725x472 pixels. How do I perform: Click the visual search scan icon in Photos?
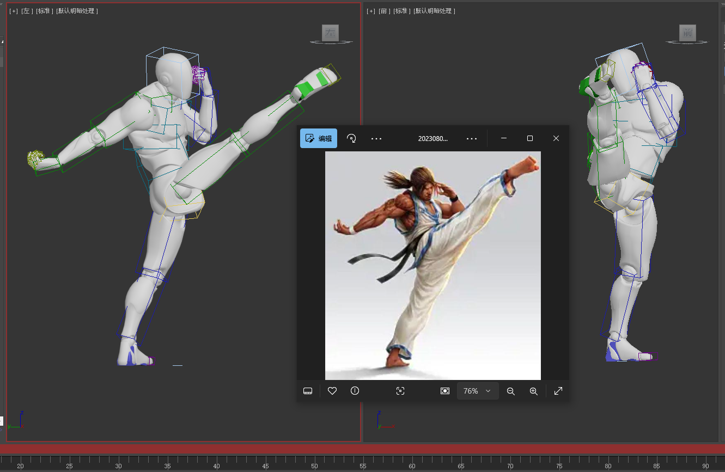pos(400,391)
